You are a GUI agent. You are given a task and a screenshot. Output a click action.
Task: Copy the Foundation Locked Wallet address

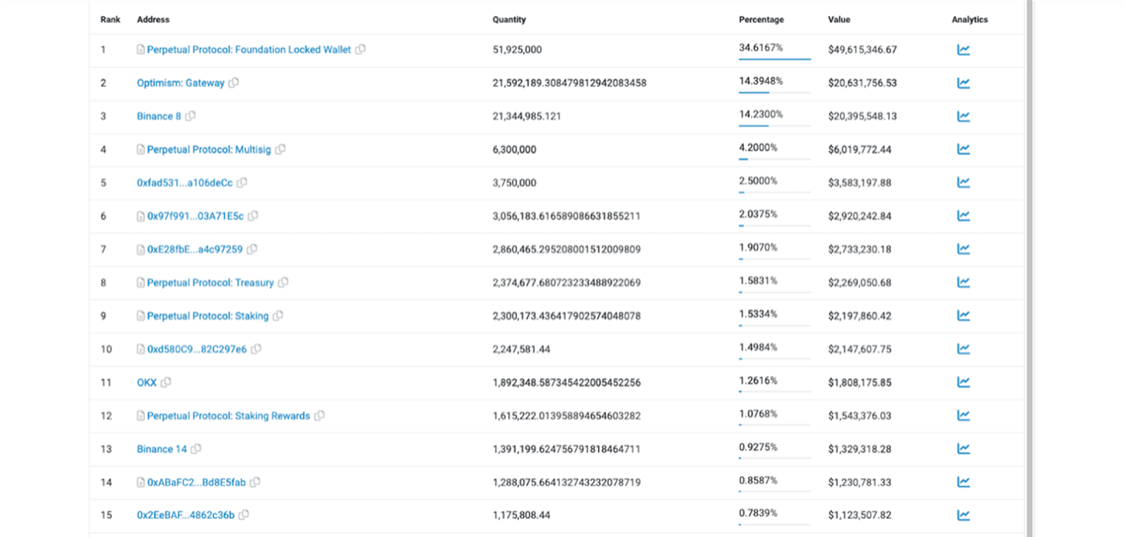pos(360,49)
